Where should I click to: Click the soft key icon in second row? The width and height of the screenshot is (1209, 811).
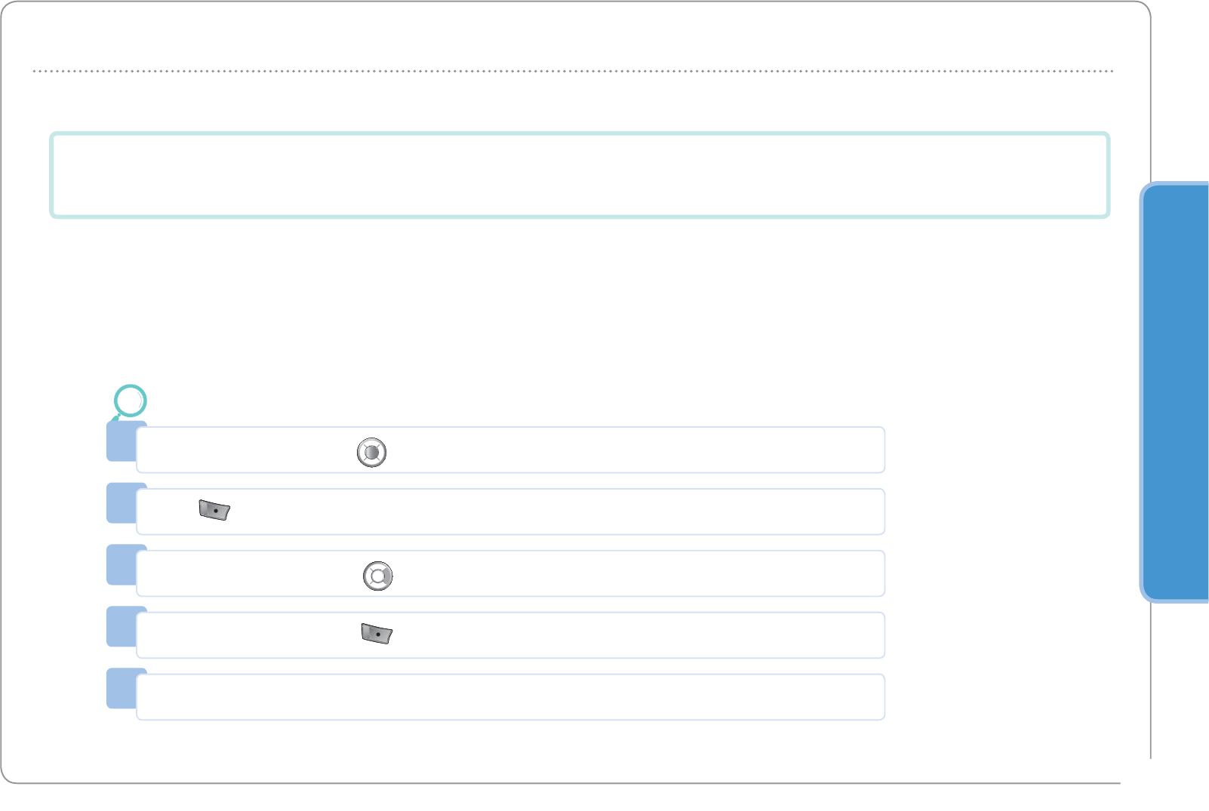[x=214, y=510]
